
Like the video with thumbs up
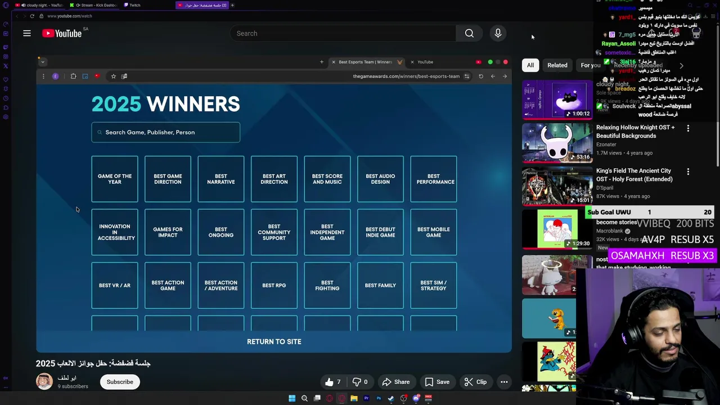[x=332, y=382]
